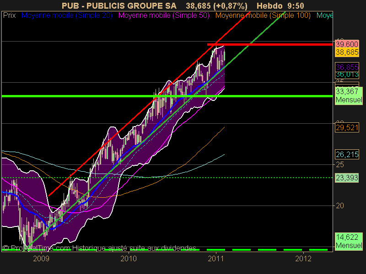Viewport: 366px width, 274px height.
Task: Click the green 33,367 Mensuel label
Action: click(x=349, y=95)
